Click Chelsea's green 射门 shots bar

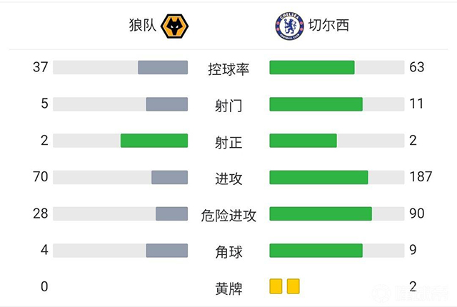click(x=316, y=104)
